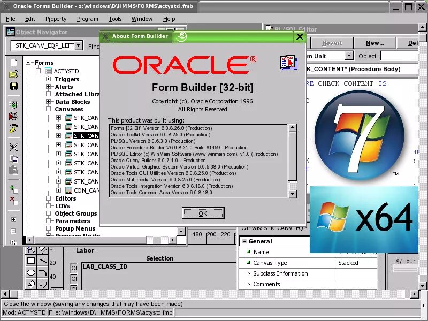This screenshot has width=428, height=321.
Task: Click the Revert button in PL/SQL Editor
Action: pos(332,43)
